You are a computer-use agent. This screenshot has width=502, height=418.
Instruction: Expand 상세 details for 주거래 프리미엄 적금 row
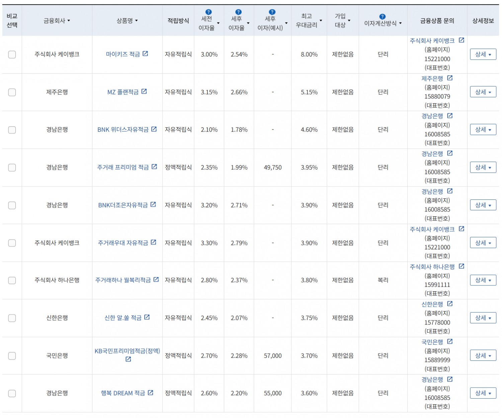(483, 167)
